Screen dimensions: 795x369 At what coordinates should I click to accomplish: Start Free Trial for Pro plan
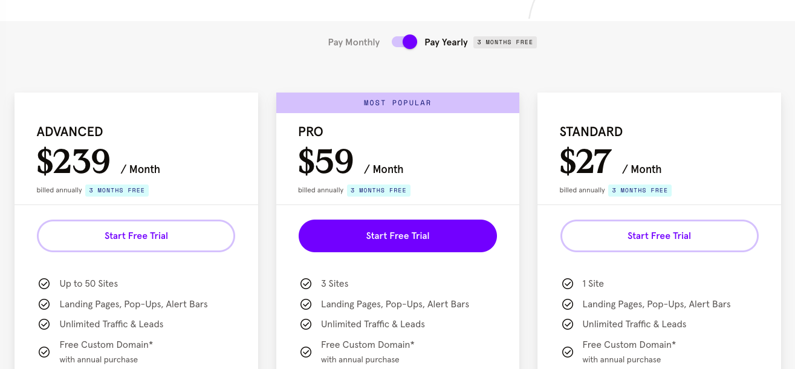398,236
